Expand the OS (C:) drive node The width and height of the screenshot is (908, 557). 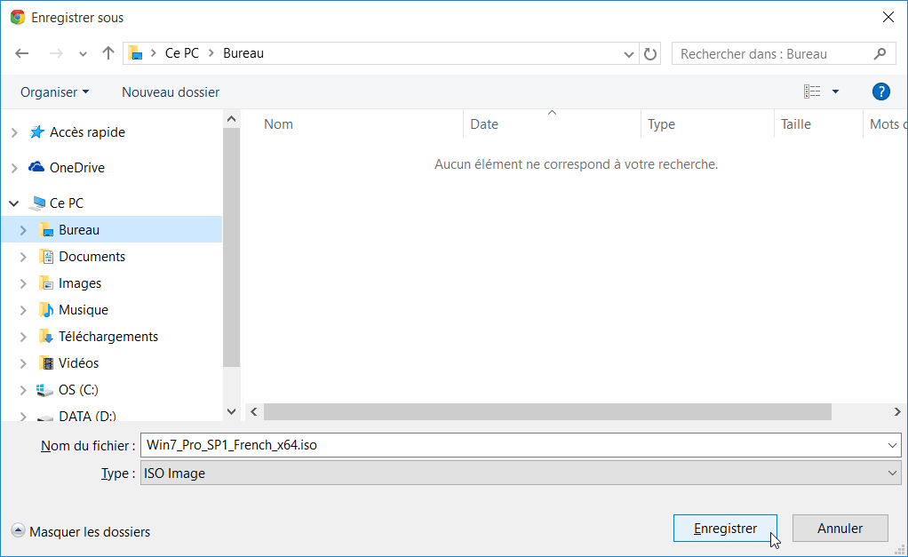click(23, 390)
